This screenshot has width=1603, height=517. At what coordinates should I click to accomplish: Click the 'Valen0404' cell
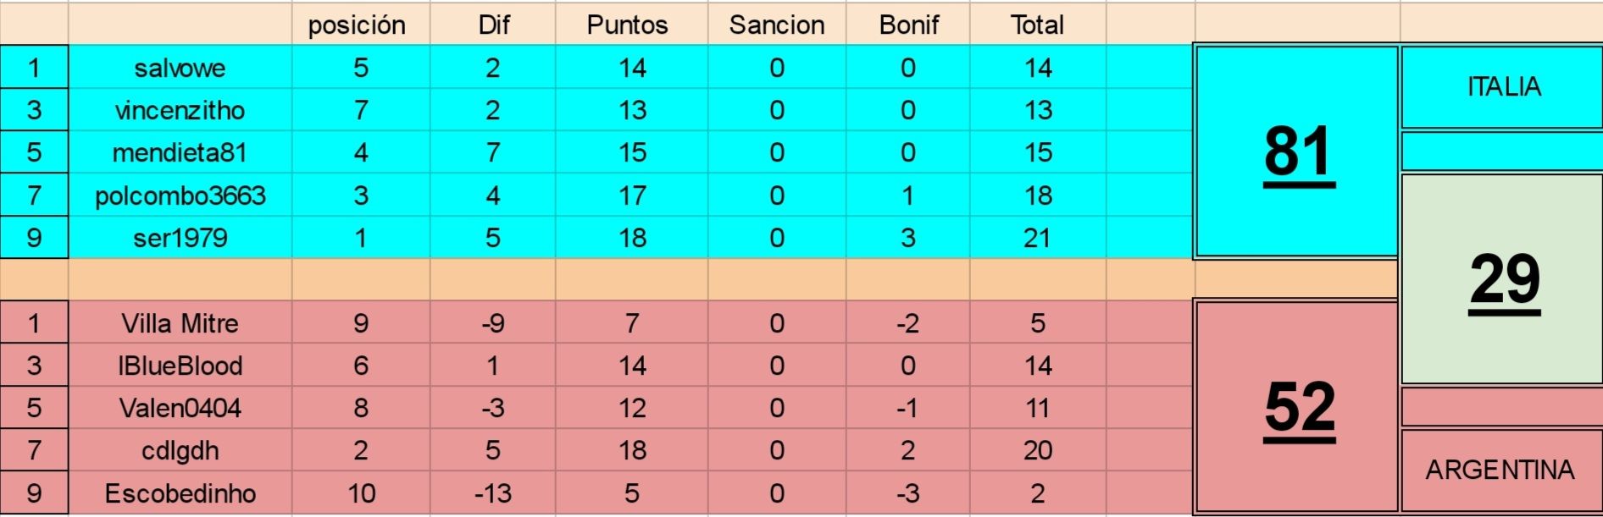(180, 408)
